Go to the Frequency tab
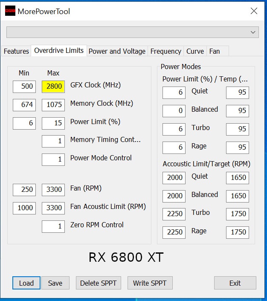The height and width of the screenshot is (301, 267). coord(165,51)
